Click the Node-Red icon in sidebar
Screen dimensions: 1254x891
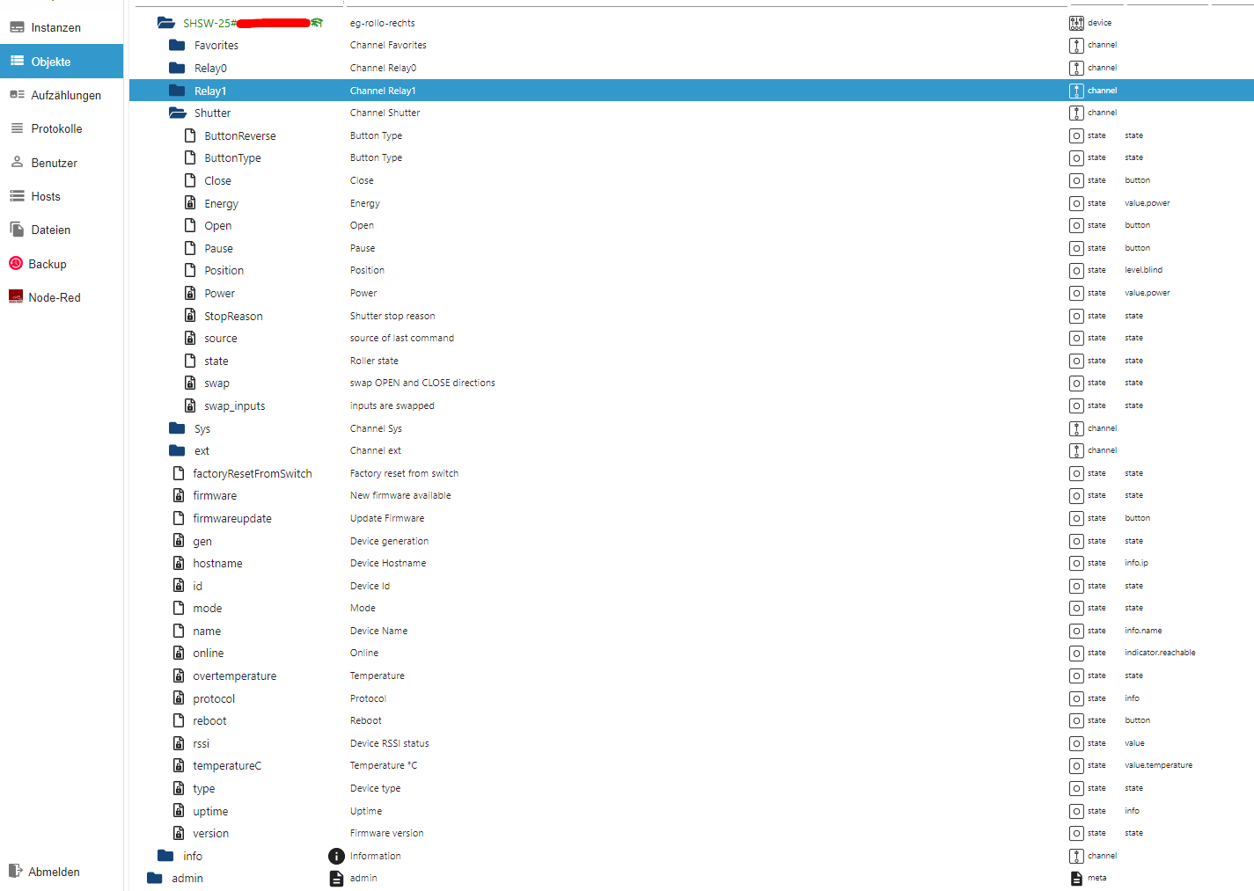point(16,297)
